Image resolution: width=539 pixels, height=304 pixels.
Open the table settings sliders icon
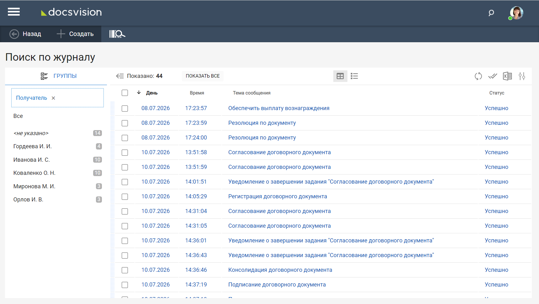click(522, 76)
